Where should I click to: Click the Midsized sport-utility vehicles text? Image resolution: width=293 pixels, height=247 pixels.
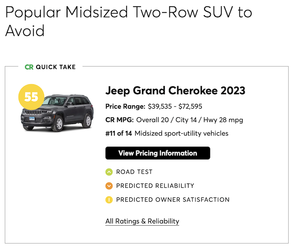tap(181, 134)
